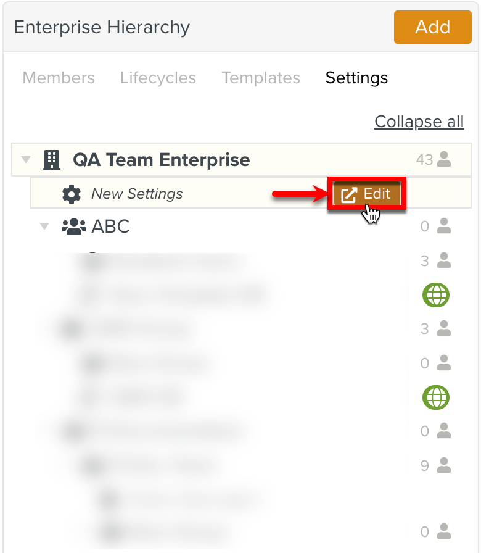Click the member icon on the ABC row
Image resolution: width=481 pixels, height=553 pixels.
443,227
